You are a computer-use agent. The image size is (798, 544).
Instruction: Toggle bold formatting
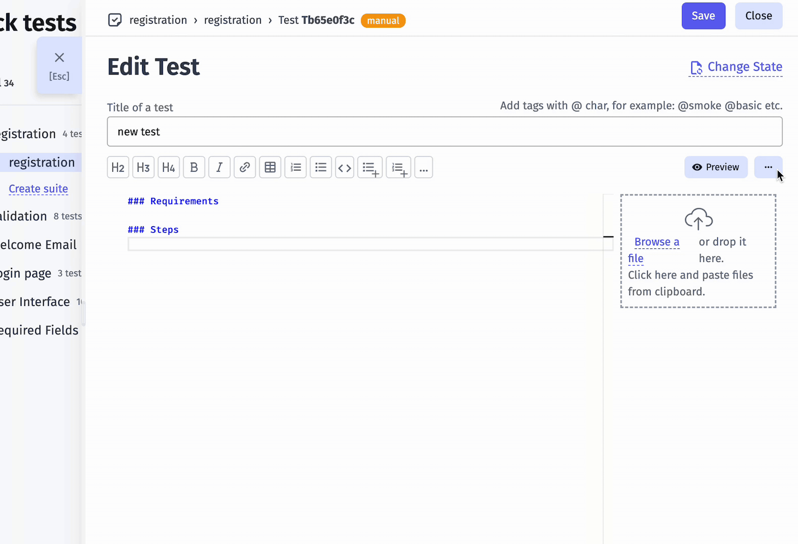194,167
